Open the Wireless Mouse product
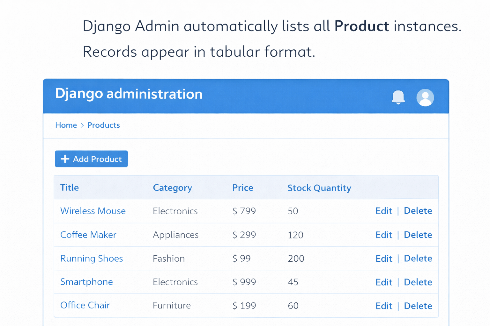The height and width of the screenshot is (326, 490). [x=93, y=211]
